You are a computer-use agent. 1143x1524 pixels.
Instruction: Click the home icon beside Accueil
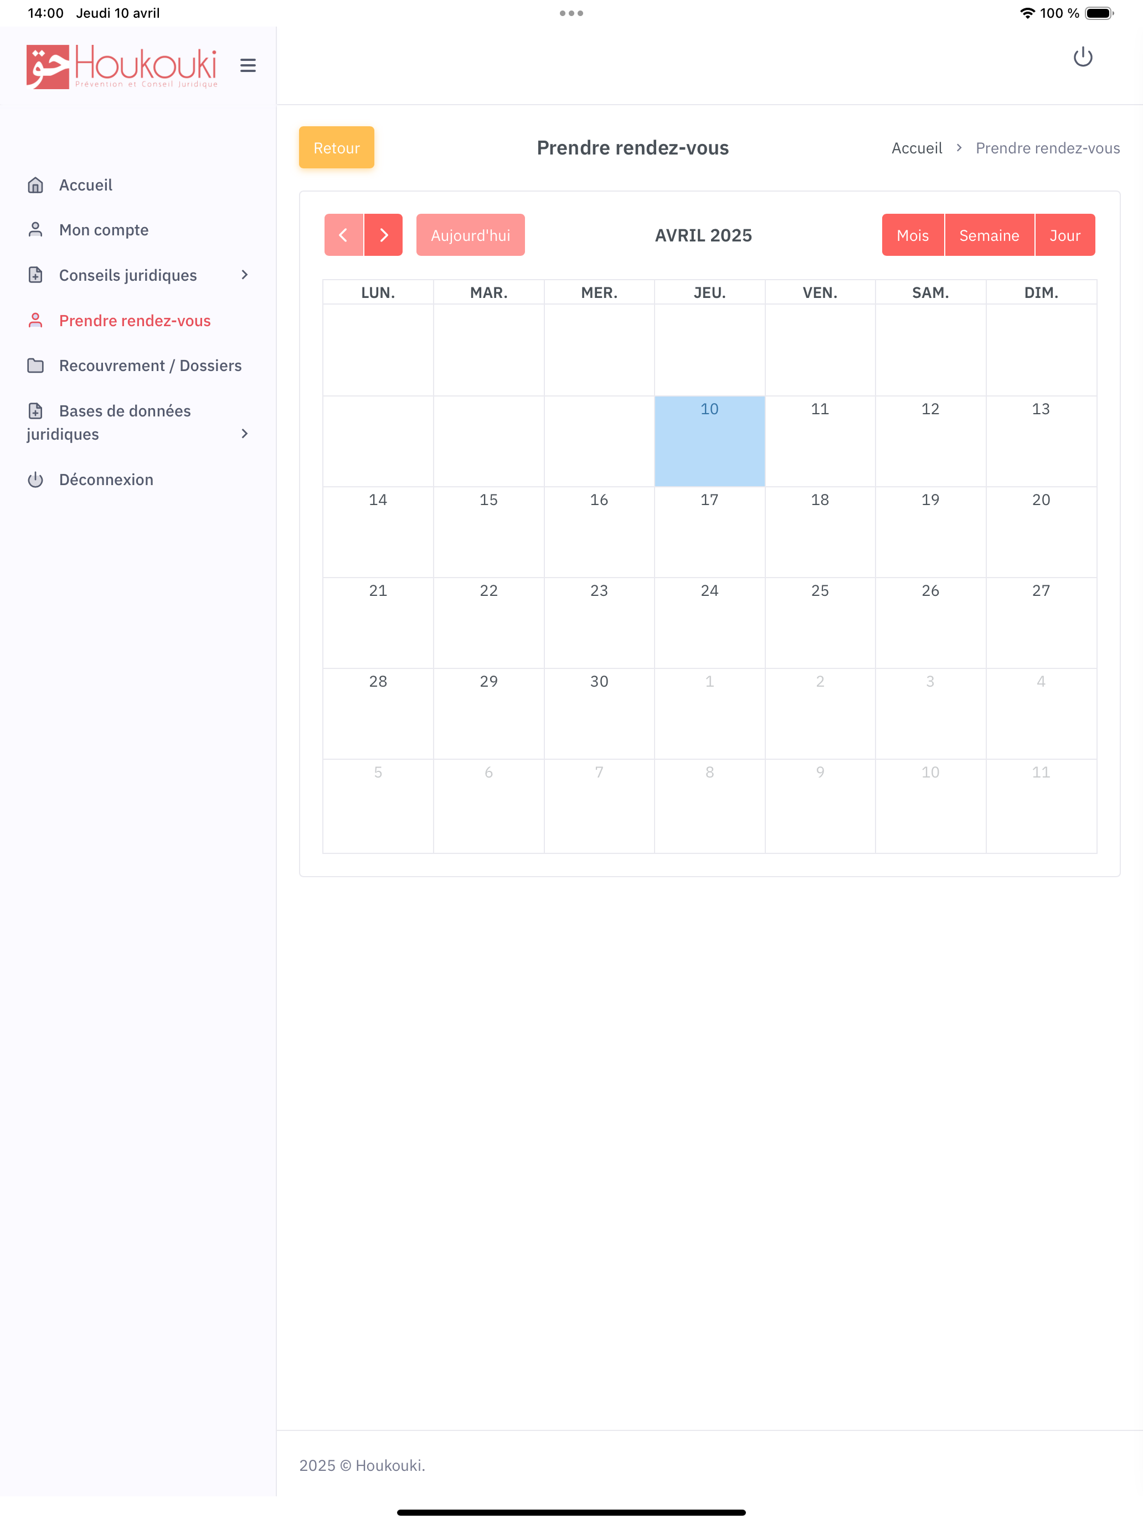35,184
